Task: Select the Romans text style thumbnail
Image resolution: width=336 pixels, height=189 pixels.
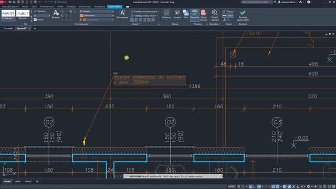Action: pyautogui.click(x=23, y=15)
